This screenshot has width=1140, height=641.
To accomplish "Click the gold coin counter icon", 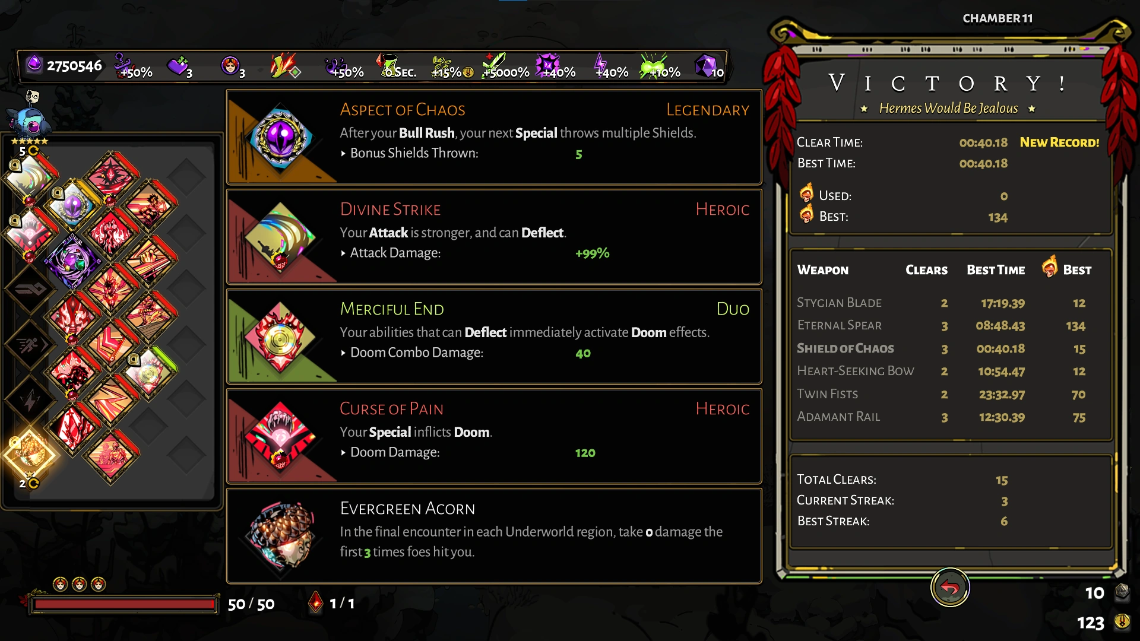I will coord(1122,621).
